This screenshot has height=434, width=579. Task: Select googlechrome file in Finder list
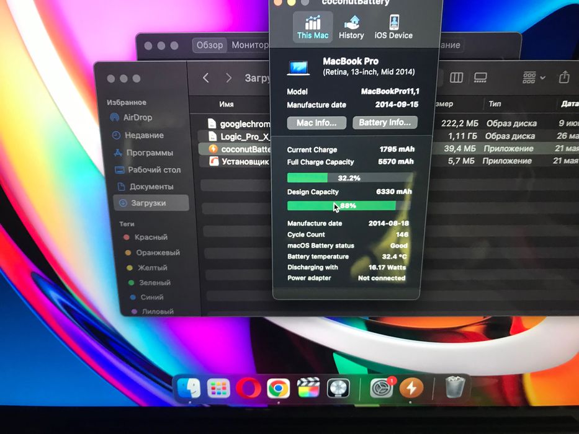tap(239, 124)
